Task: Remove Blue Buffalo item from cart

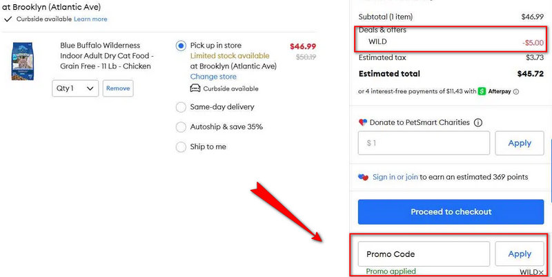Action: [118, 88]
